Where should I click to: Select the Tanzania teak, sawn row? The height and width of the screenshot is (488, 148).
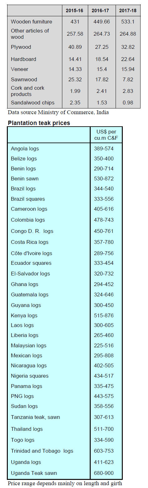[x=65, y=417]
